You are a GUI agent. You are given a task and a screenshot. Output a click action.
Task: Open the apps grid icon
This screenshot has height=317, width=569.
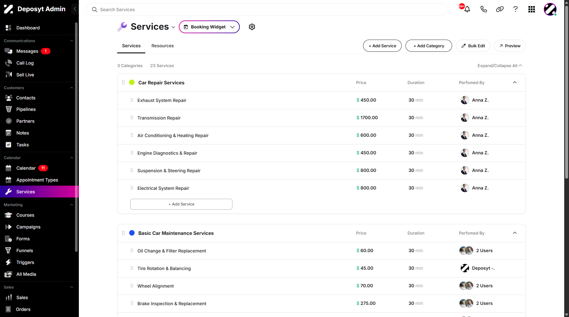532,9
